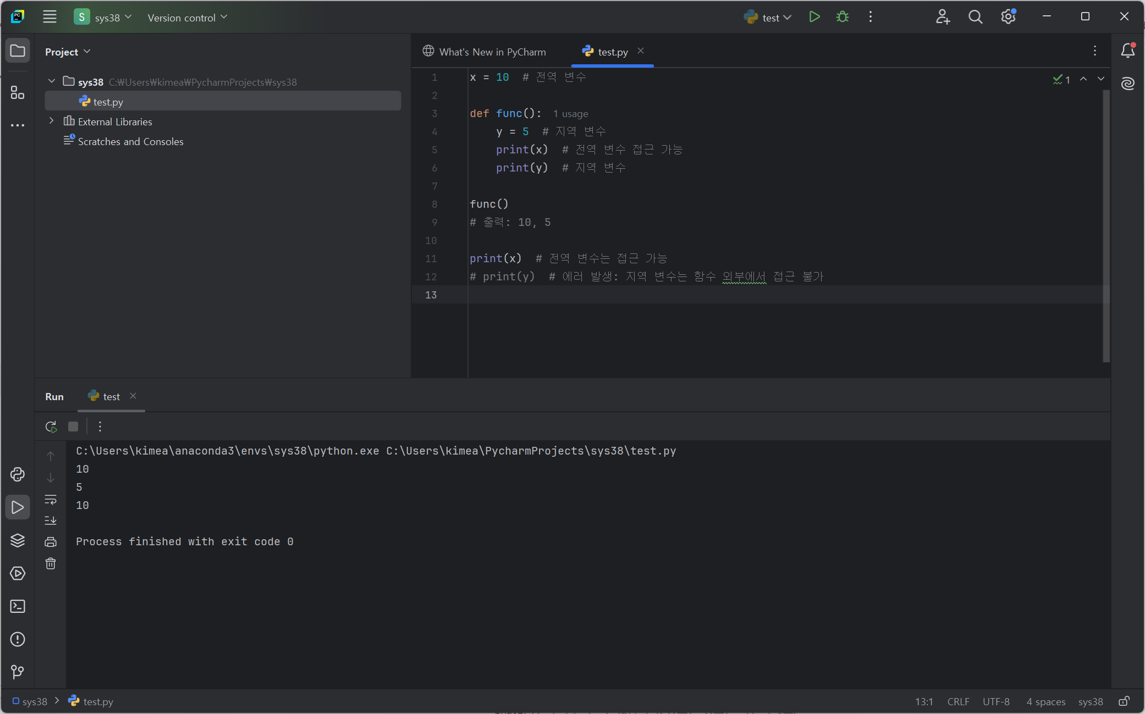Rerun the test script in the Run panel
Viewport: 1145px width, 714px height.
pyautogui.click(x=51, y=427)
